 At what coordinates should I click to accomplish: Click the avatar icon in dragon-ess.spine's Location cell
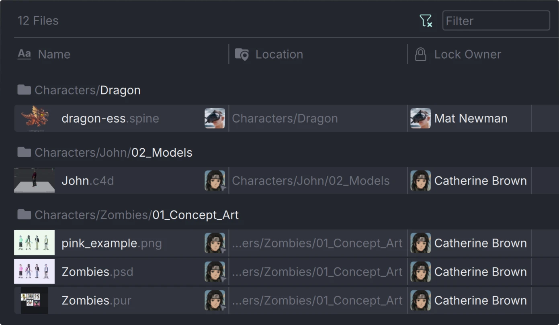pos(215,118)
